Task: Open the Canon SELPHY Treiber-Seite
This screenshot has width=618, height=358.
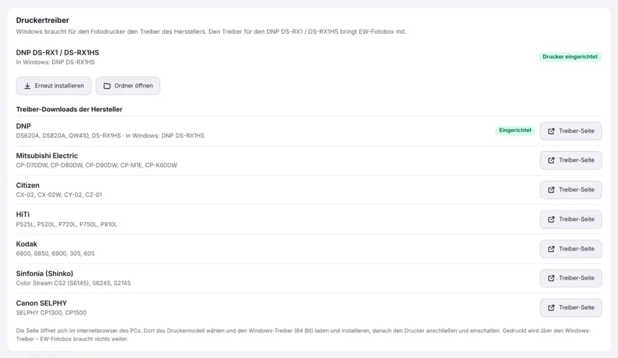Action: 571,308
